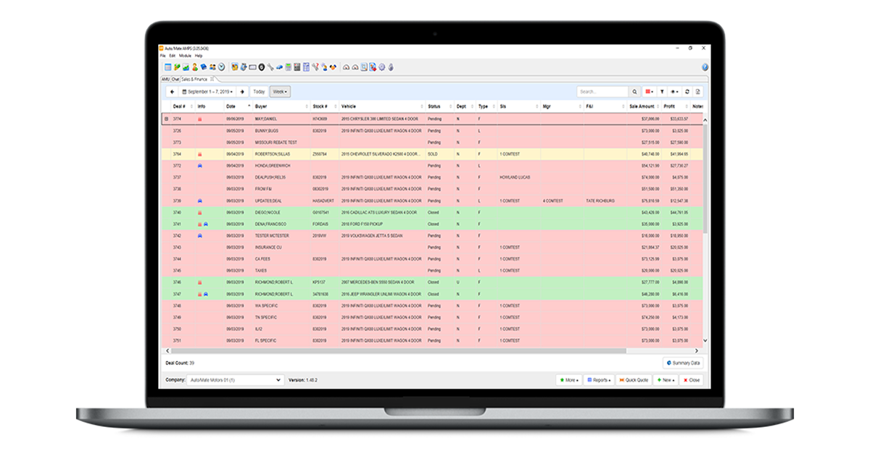The width and height of the screenshot is (870, 456).
Task: Open the New dropdown button
Action: click(x=666, y=379)
